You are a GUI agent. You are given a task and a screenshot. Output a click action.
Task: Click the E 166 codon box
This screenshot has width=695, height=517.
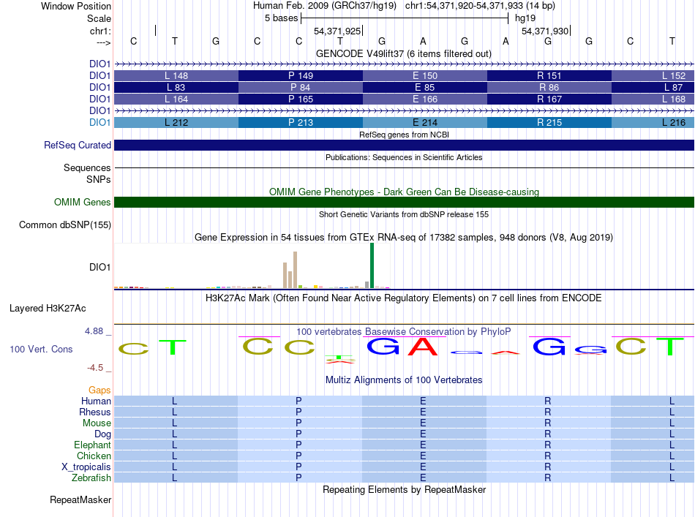click(425, 99)
